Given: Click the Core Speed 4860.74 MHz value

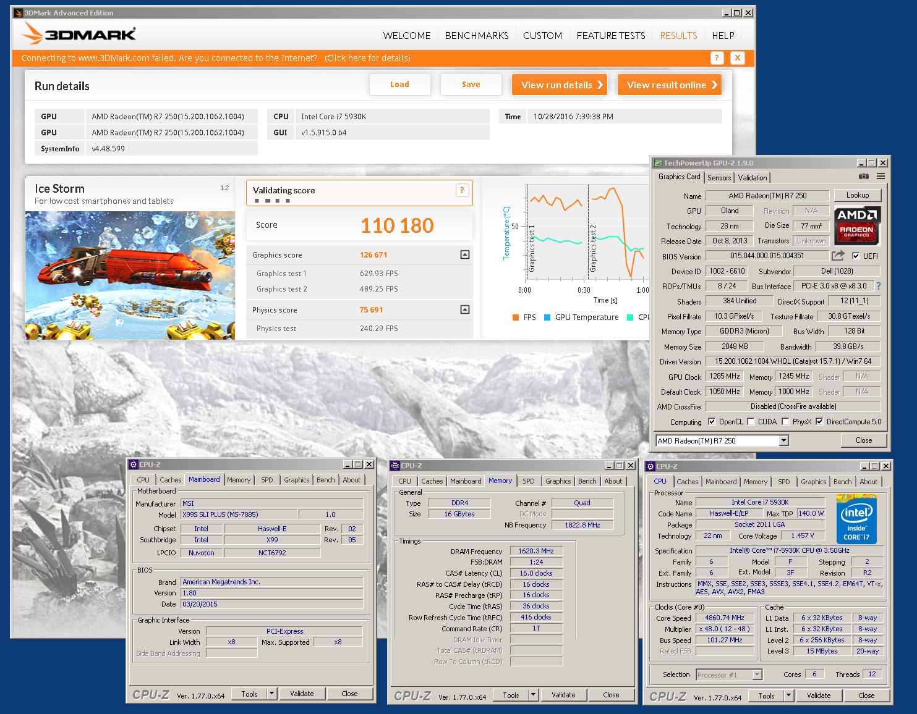Looking at the screenshot, I should [725, 618].
